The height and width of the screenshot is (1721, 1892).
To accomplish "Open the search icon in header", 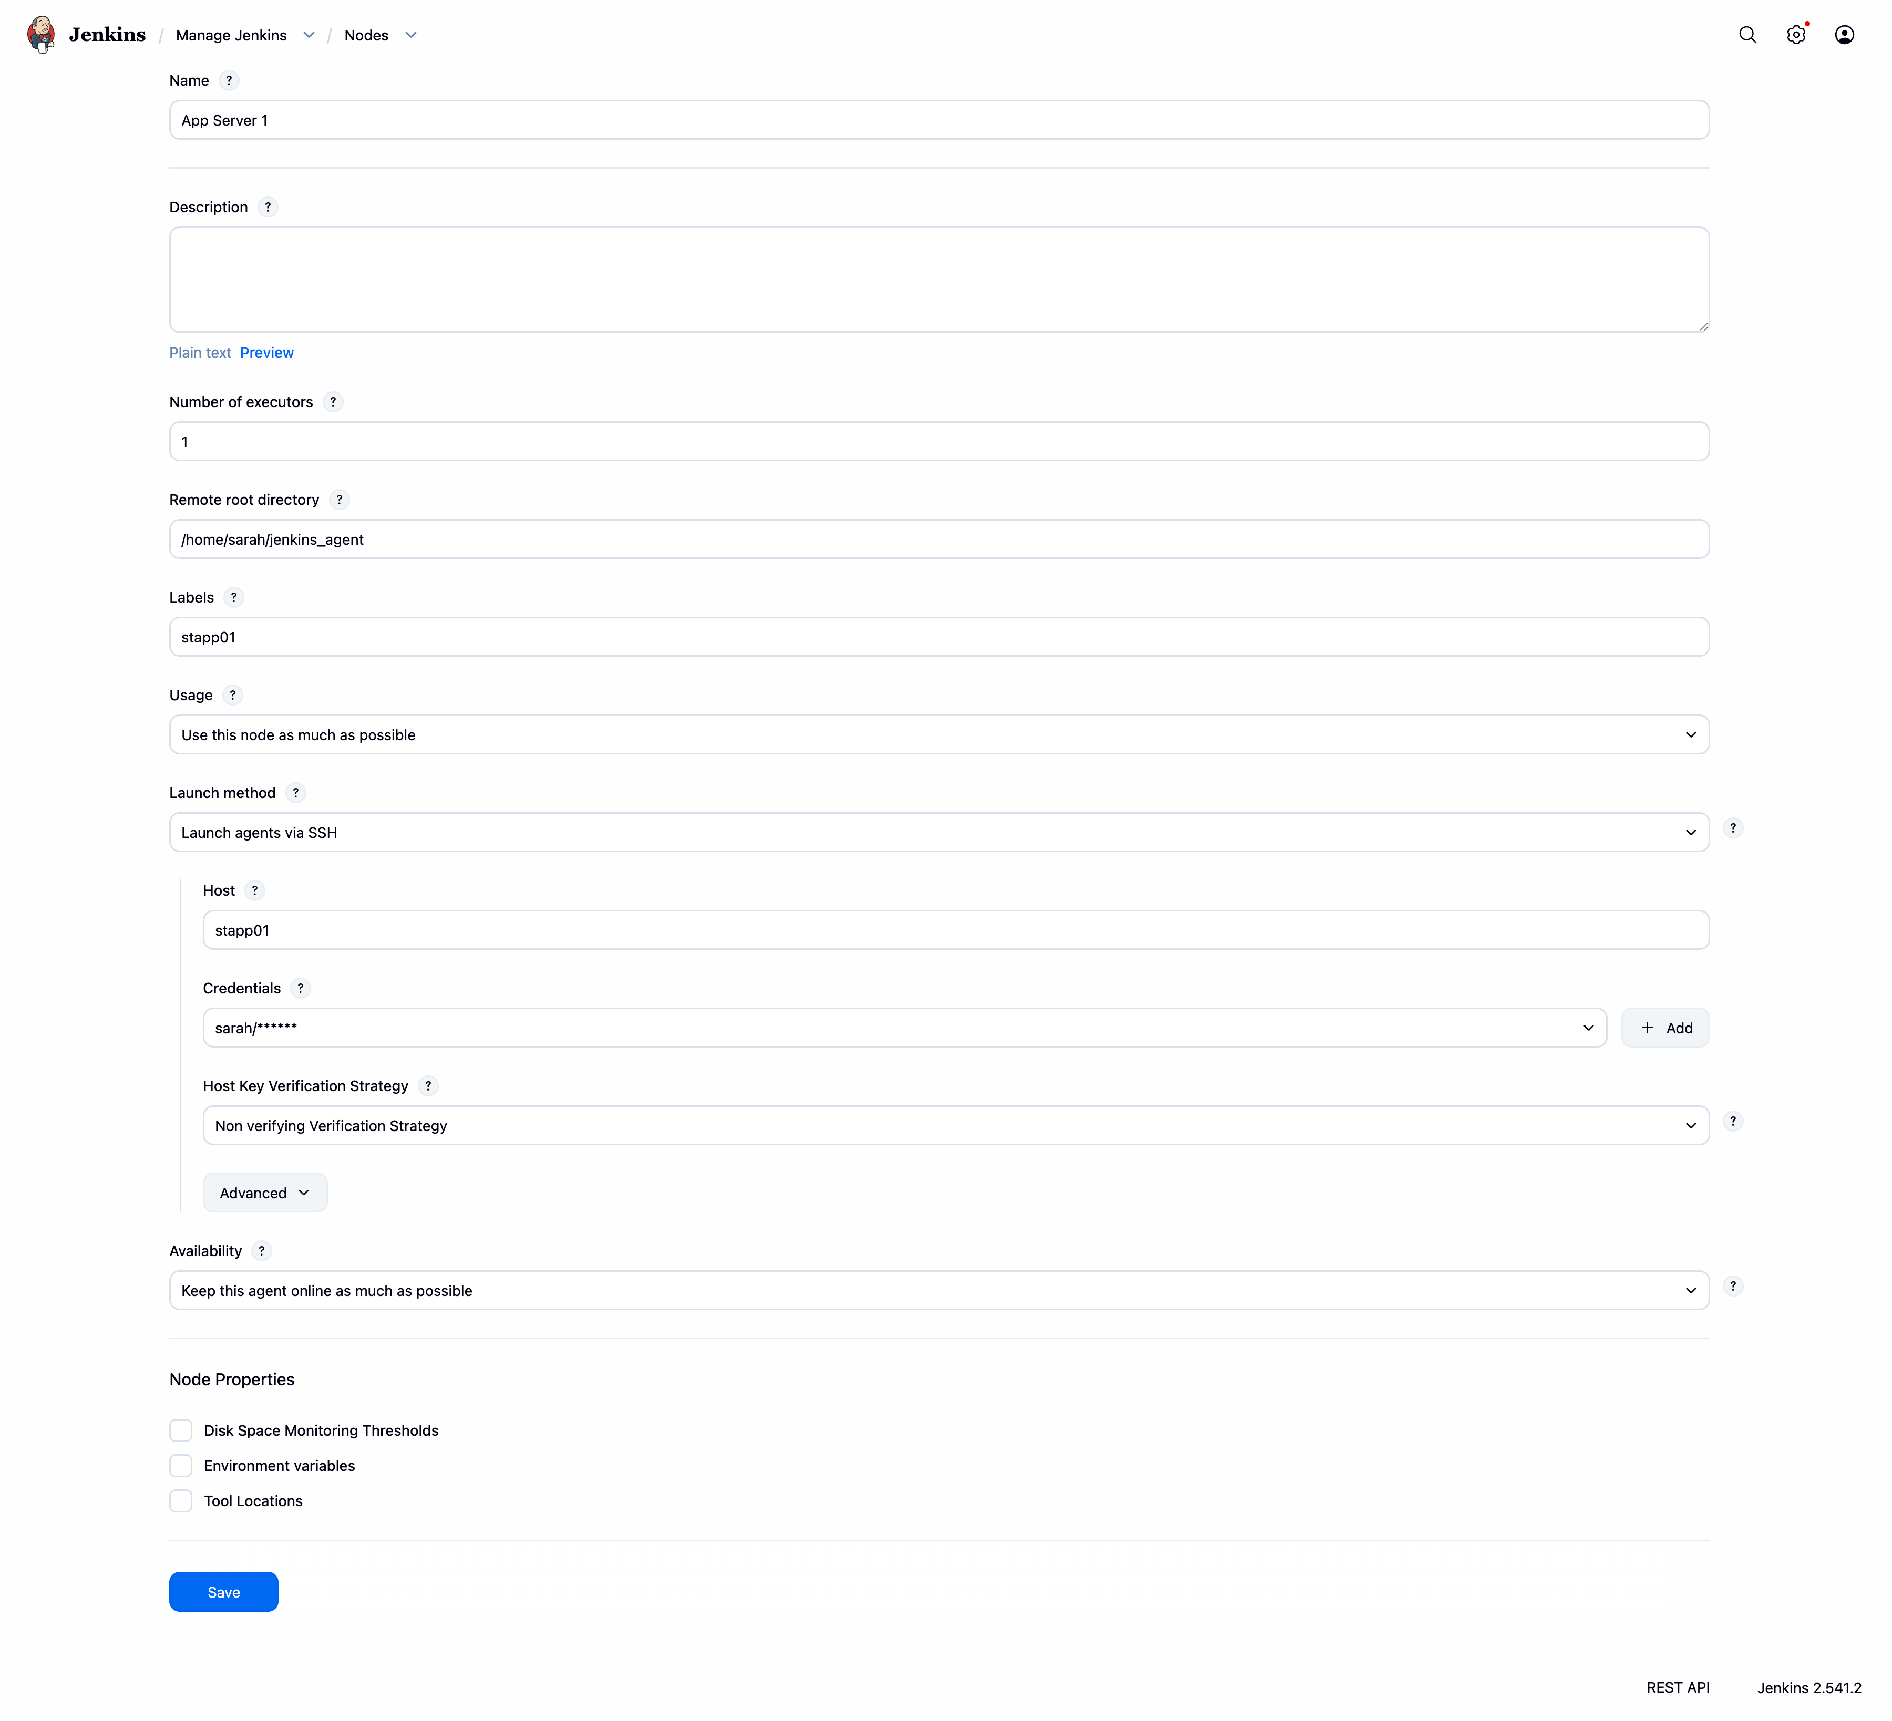I will [x=1747, y=35].
